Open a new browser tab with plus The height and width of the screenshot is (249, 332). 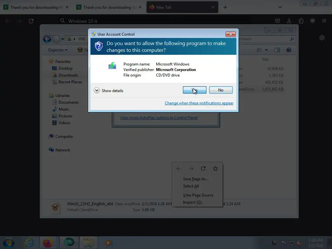click(225, 7)
